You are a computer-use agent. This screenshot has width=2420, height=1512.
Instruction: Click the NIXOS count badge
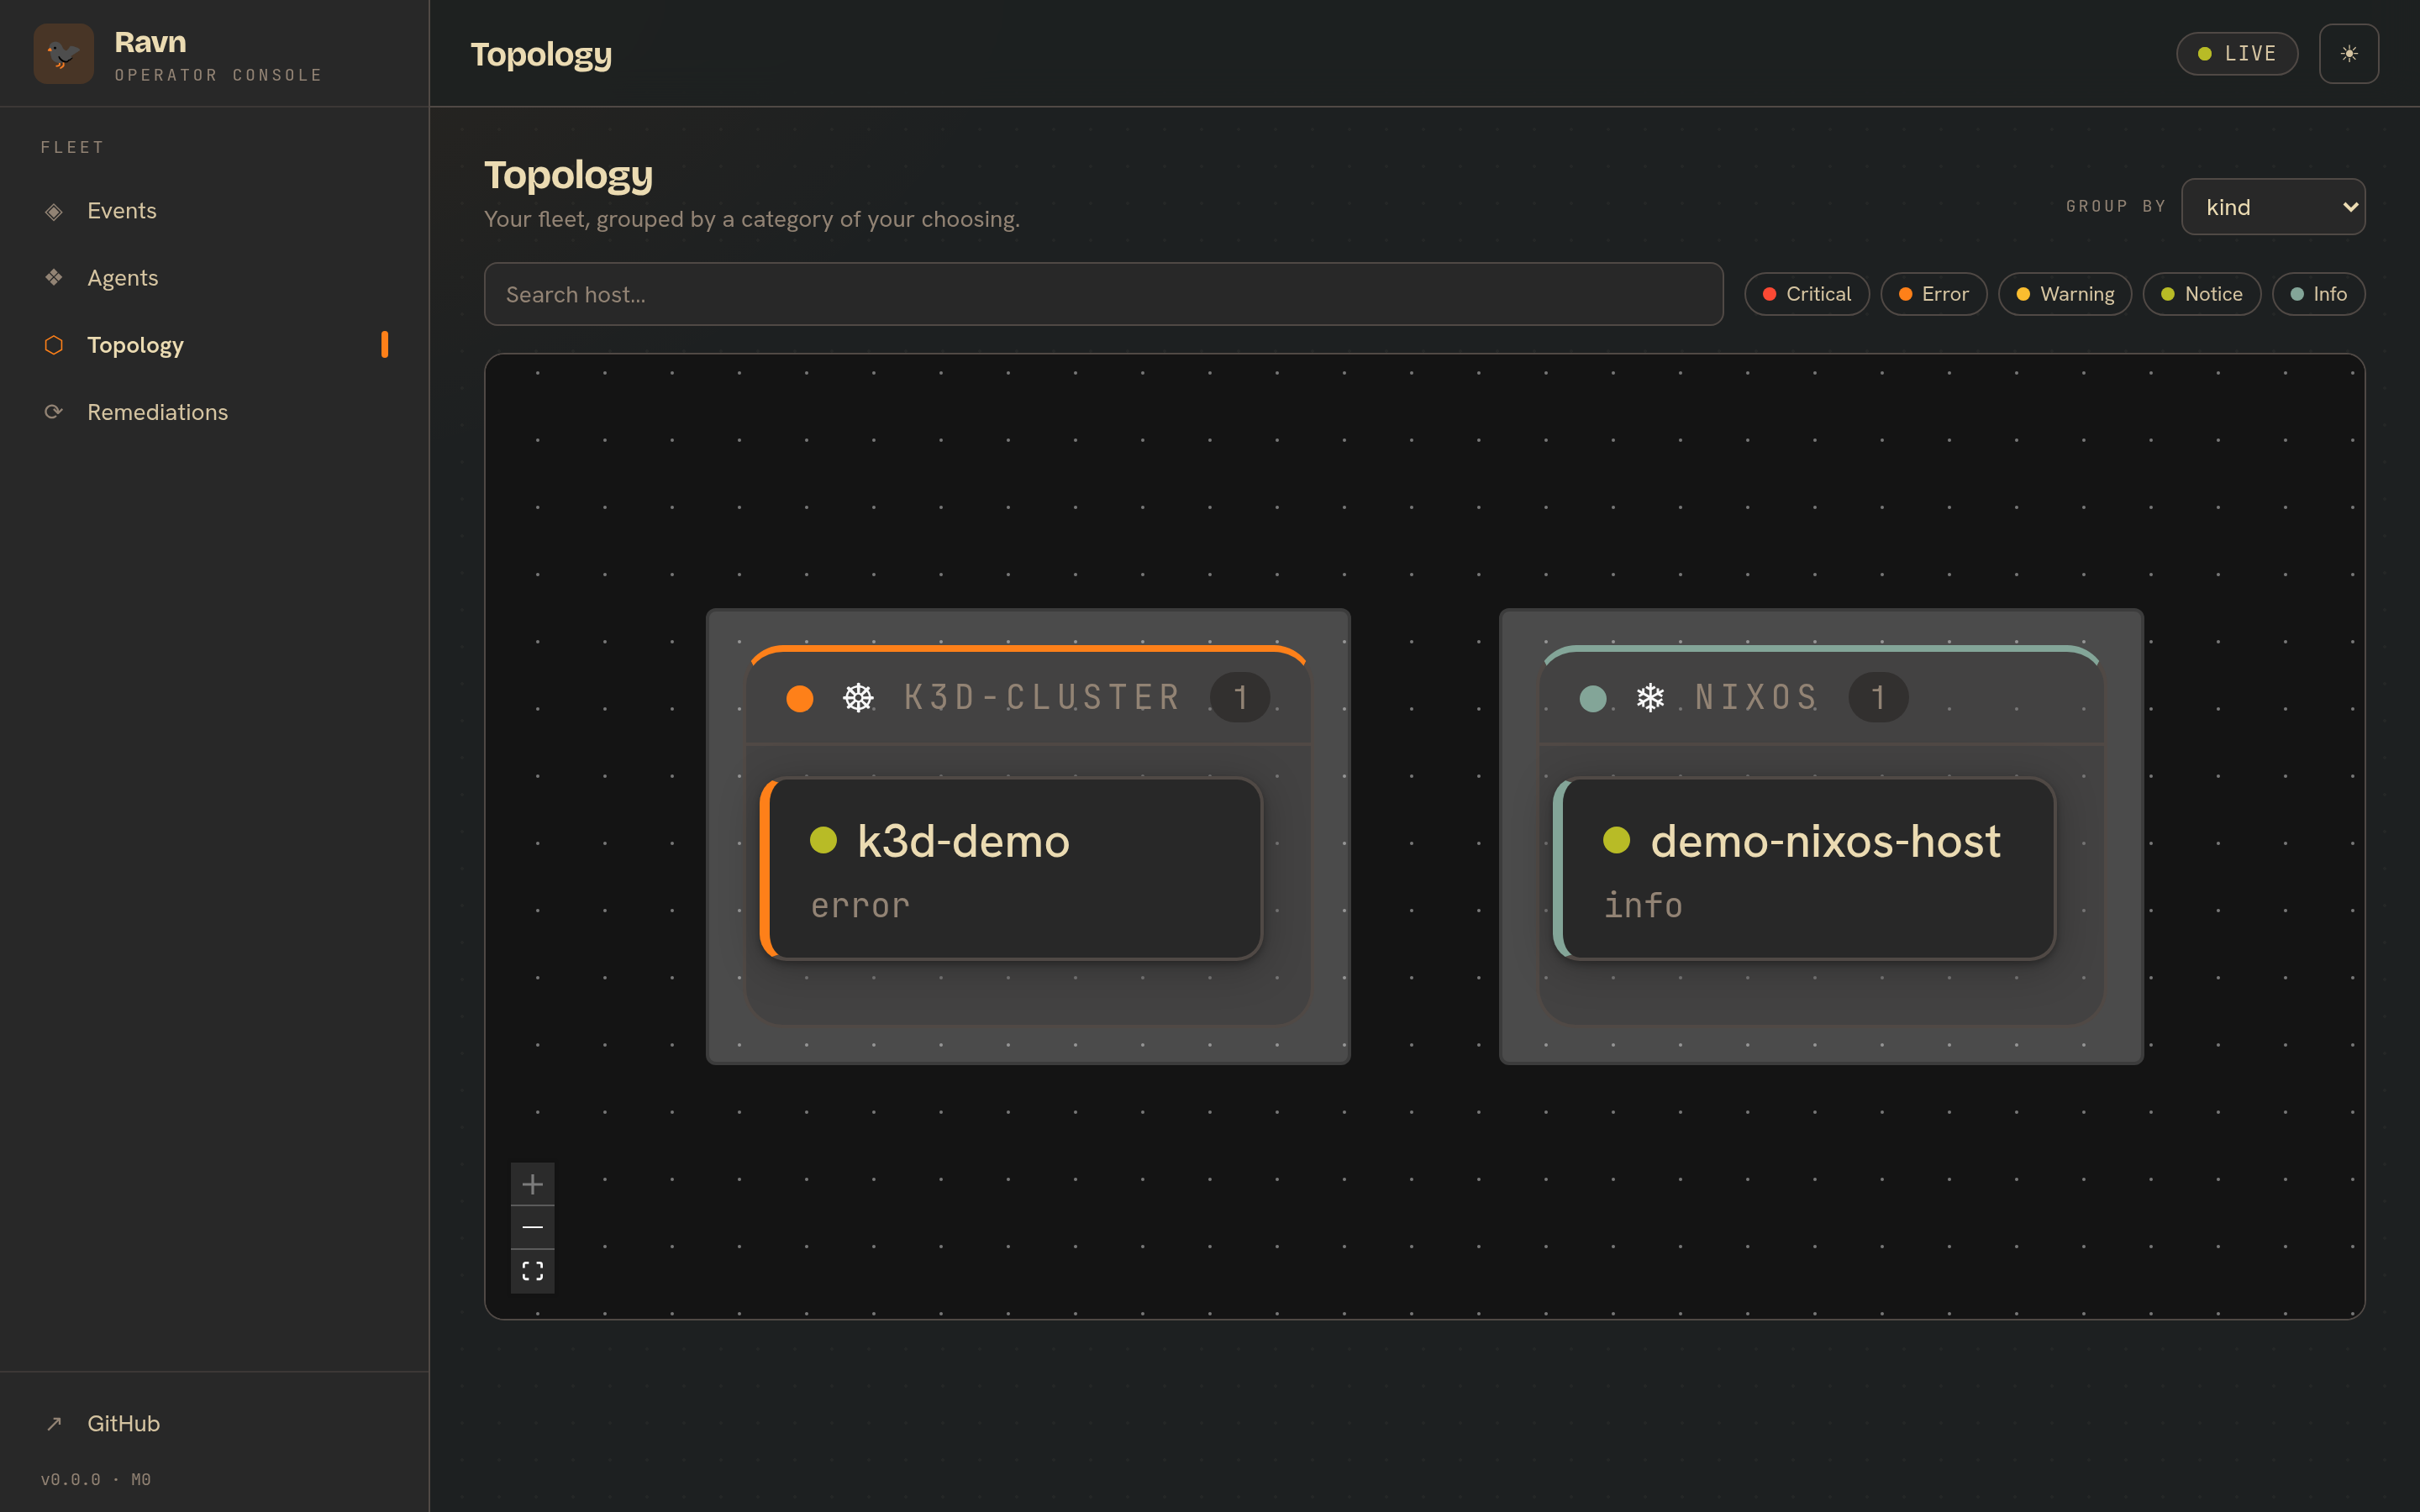click(x=1878, y=697)
